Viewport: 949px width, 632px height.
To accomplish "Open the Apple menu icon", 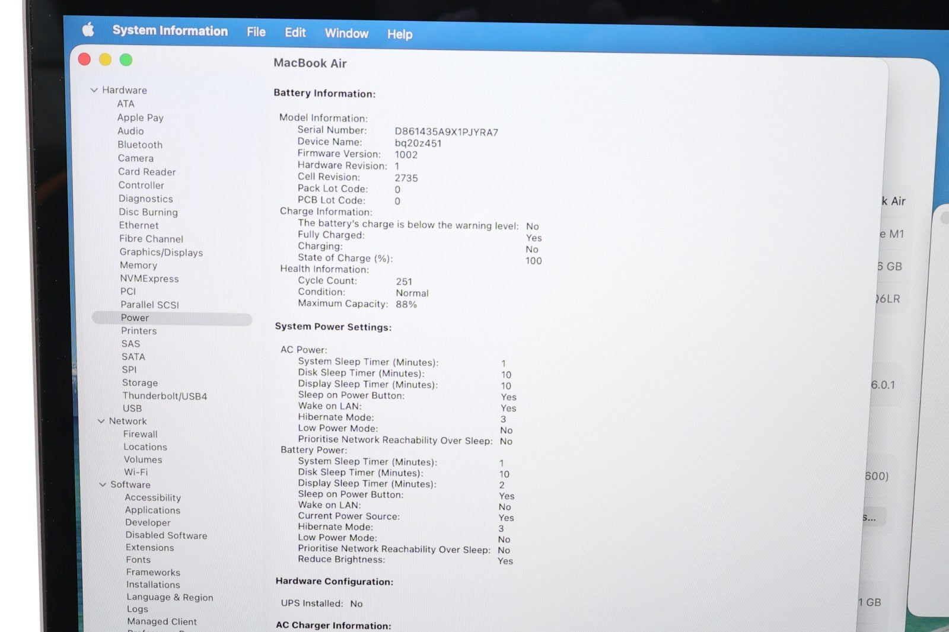I will [88, 30].
